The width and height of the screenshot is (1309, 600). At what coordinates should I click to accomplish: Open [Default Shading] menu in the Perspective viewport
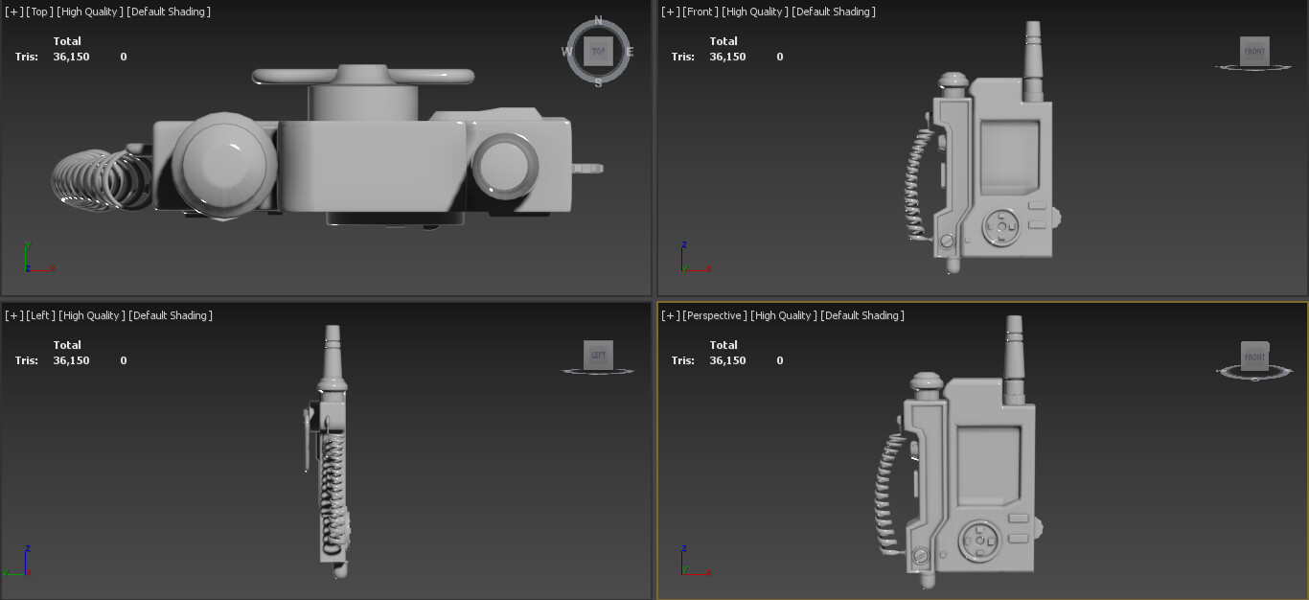[x=863, y=315]
